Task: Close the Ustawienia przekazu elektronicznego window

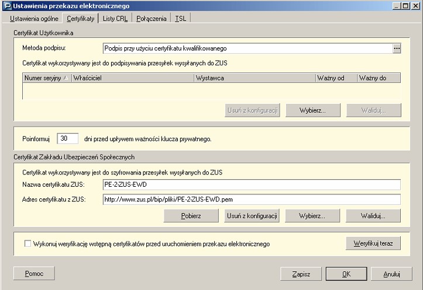Action: click(416, 6)
